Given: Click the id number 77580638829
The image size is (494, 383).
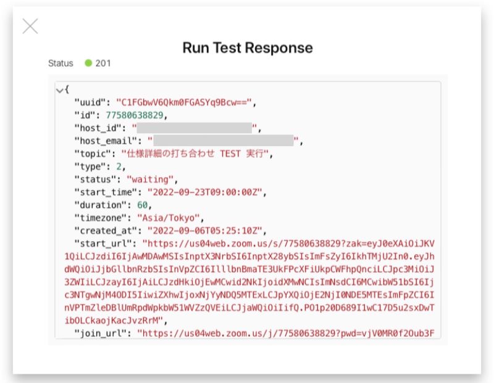Looking at the screenshot, I should point(135,115).
